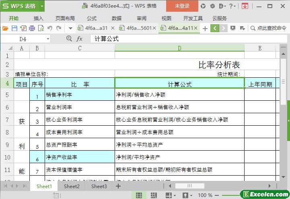Click the Name Box showing D4
The height and width of the screenshot is (199, 290).
coord(23,39)
